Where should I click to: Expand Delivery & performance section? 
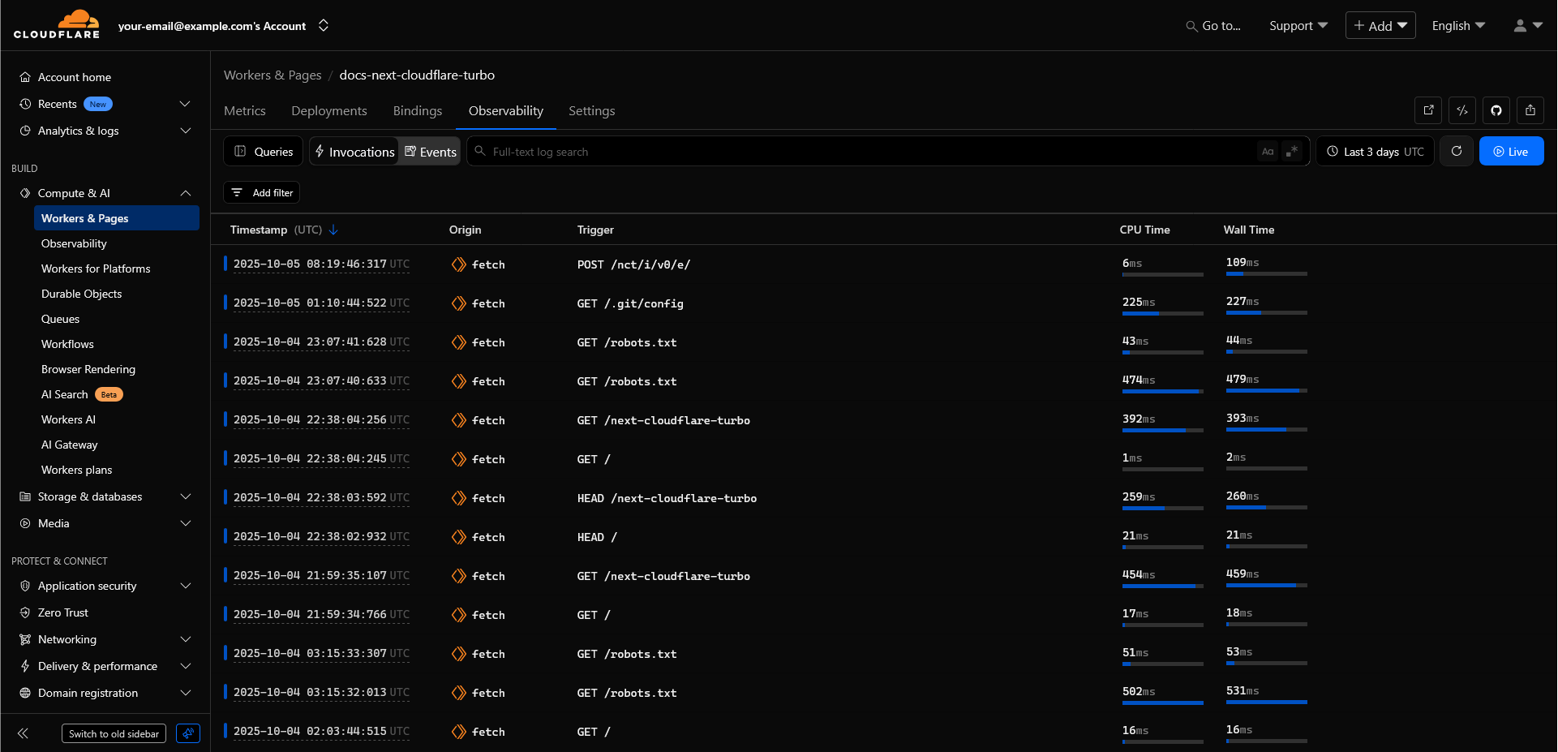[x=185, y=666]
